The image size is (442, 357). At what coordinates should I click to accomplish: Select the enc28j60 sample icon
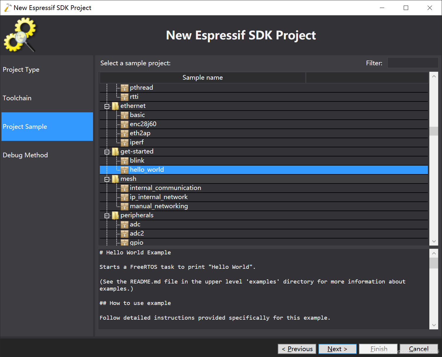[125, 124]
